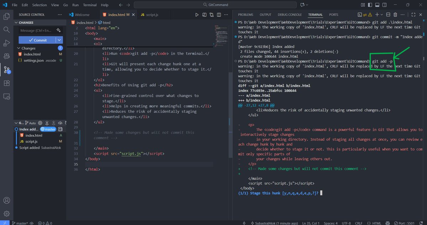Select the master branch in status bar
Image resolution: width=427 pixels, height=225 pixels.
[x=20, y=223]
